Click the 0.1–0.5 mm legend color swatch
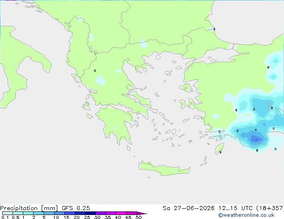284x219 pixels. tap(8, 213)
